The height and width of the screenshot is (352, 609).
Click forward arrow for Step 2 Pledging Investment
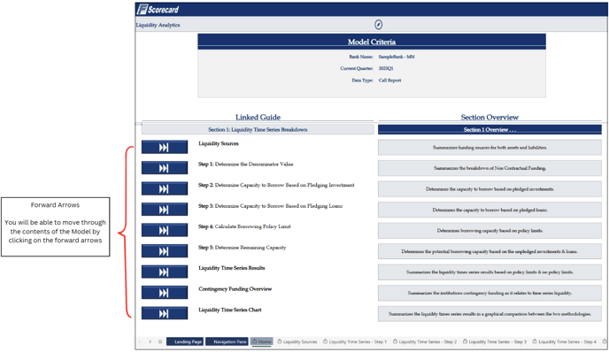tap(165, 188)
